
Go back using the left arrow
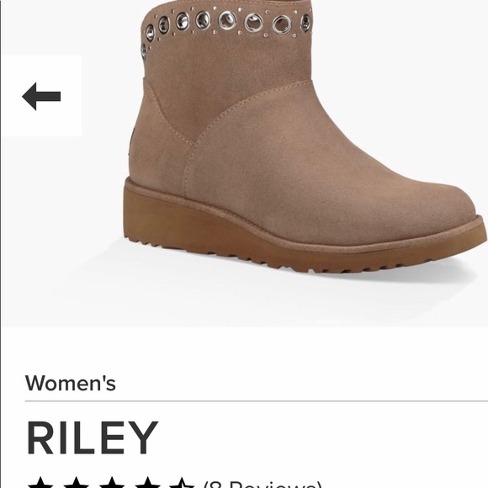tap(41, 96)
